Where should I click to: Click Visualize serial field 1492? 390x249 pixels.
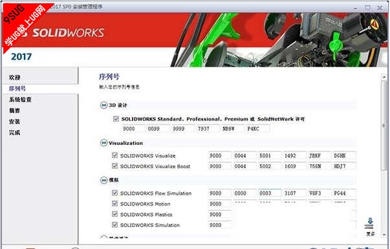[295, 155]
